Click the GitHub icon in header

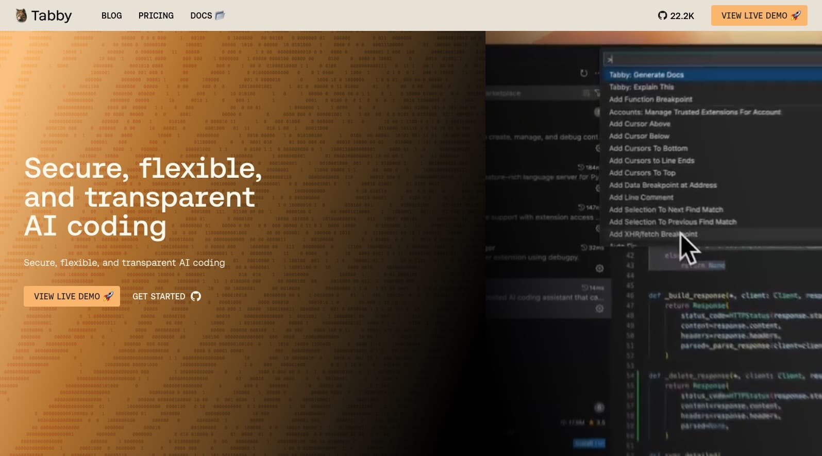point(662,15)
